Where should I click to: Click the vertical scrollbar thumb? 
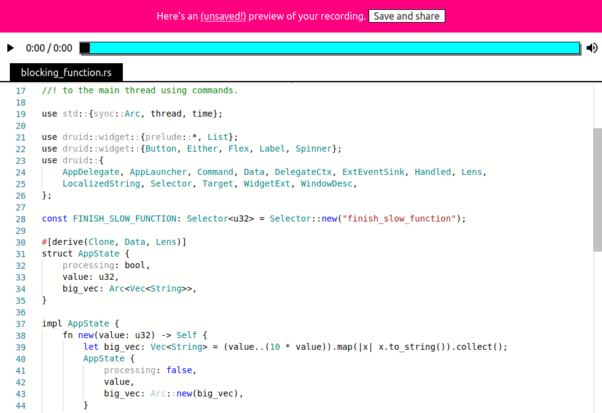[x=597, y=190]
